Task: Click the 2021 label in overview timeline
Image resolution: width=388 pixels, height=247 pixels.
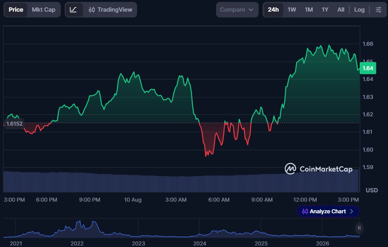Action: (x=16, y=244)
